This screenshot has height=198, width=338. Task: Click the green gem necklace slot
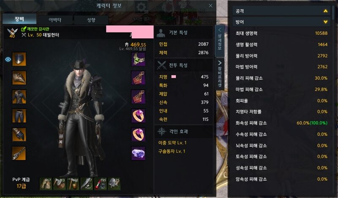[x=138, y=59]
